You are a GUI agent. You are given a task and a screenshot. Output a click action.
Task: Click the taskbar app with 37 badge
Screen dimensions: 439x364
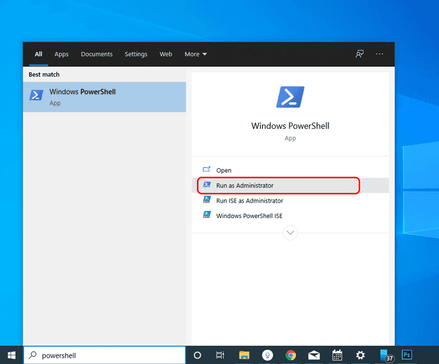coord(386,356)
